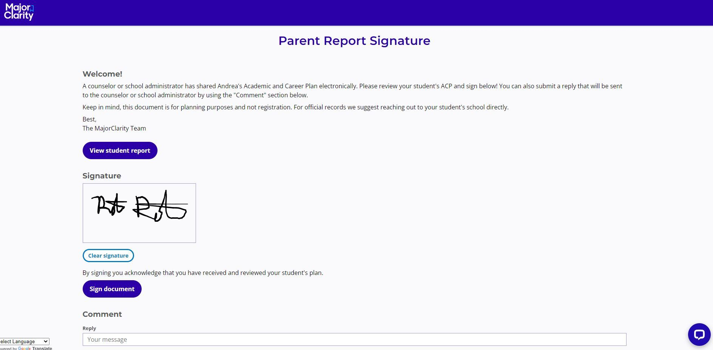This screenshot has height=350, width=713.
Task: Click the paragraph about Andrea's Academic plan
Action: coord(352,91)
